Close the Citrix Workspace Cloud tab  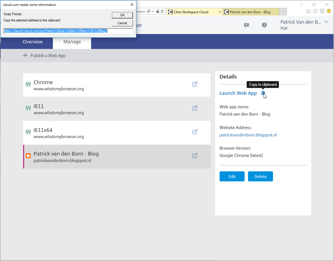click(220, 12)
